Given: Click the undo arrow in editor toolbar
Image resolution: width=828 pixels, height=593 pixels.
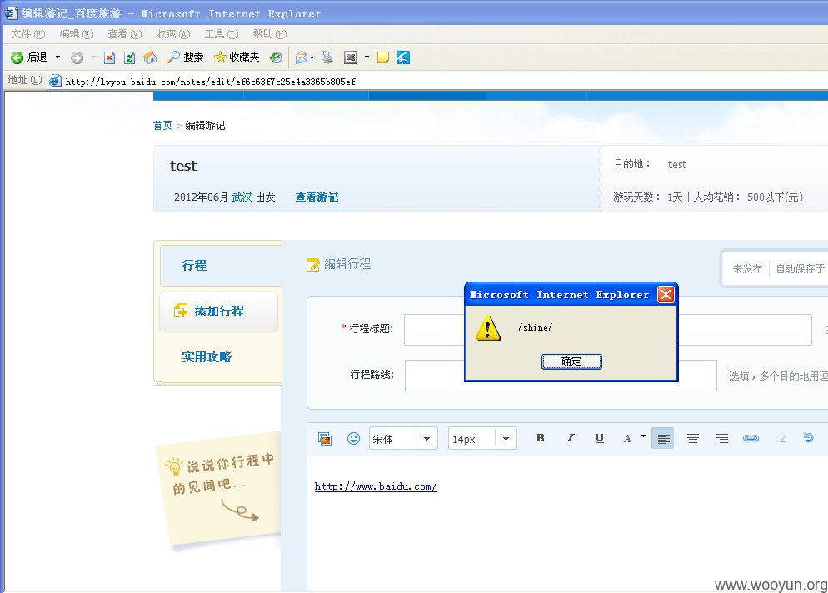Looking at the screenshot, I should (808, 438).
